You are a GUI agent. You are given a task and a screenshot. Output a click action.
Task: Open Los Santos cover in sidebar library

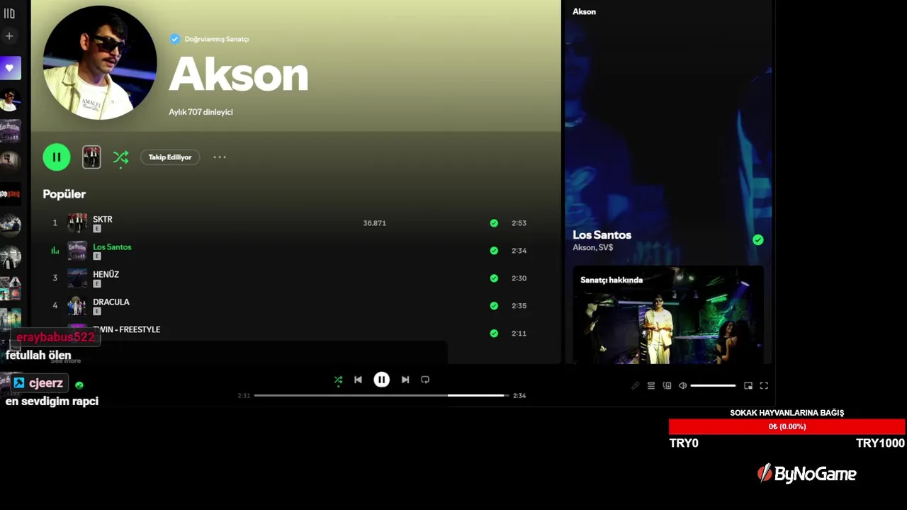tap(10, 131)
